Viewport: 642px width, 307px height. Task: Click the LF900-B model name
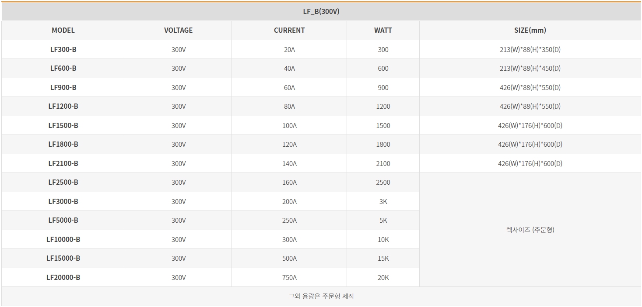63,87
